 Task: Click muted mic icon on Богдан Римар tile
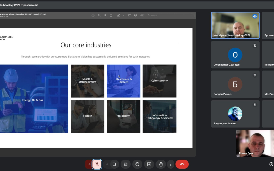255,75
